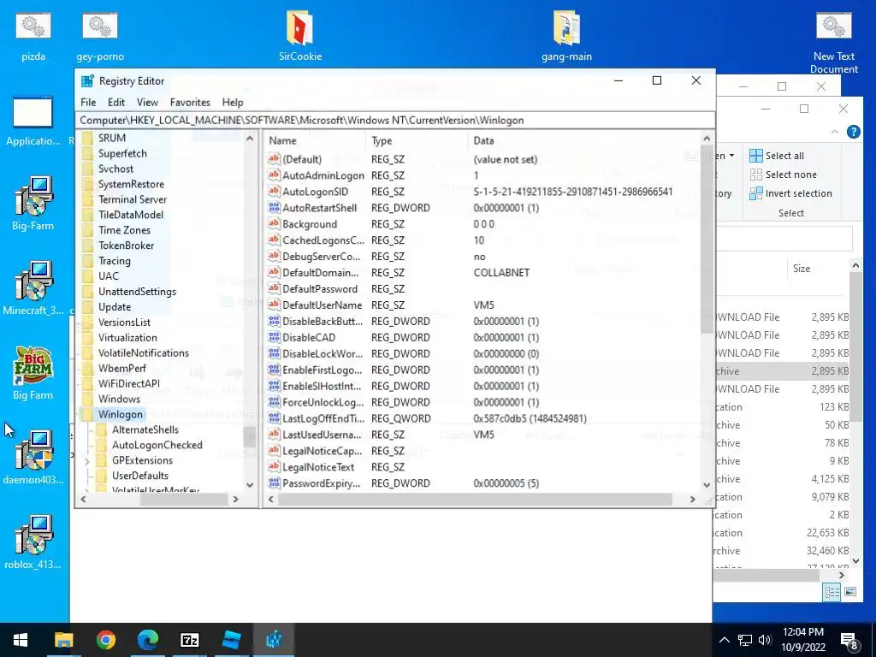Select the DefaultPassword value

click(320, 289)
